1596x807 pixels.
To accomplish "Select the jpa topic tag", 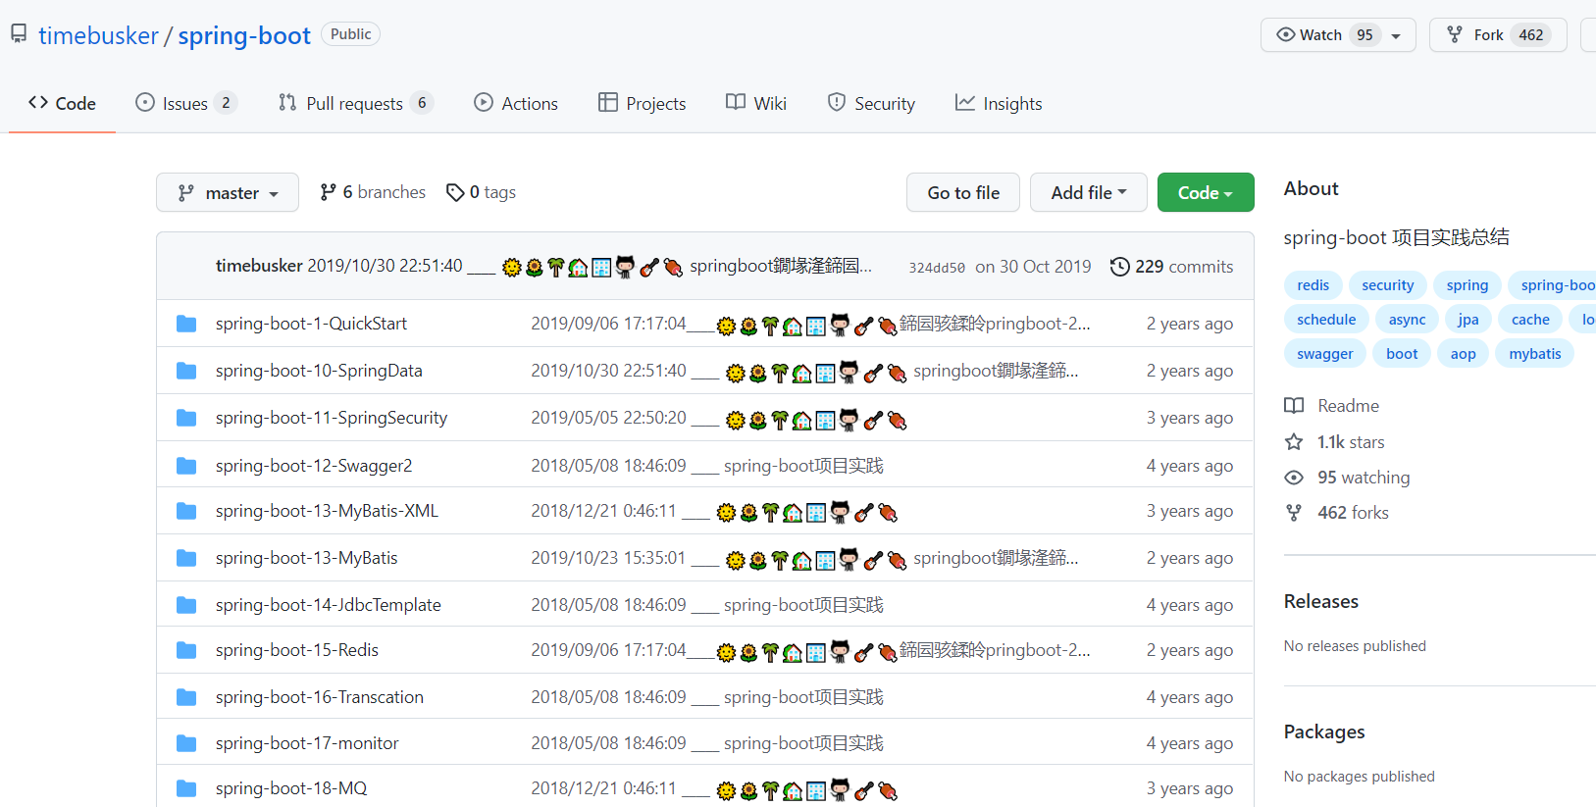I will coord(1467,320).
